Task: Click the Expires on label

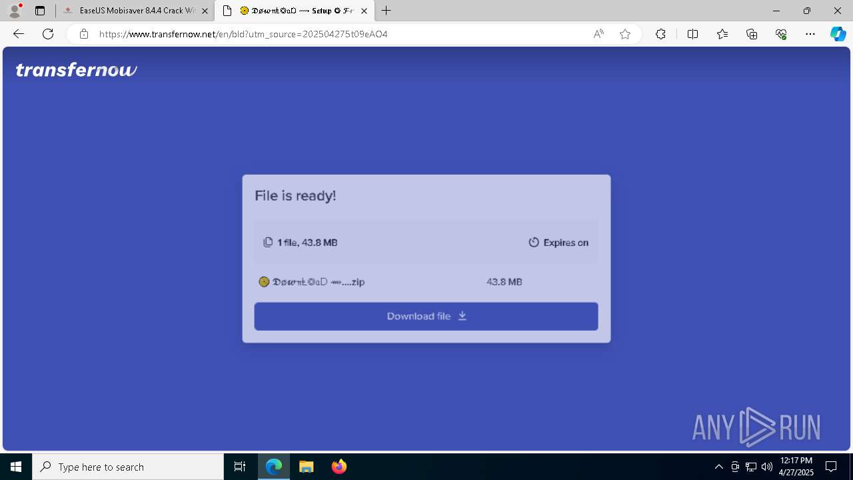Action: click(x=566, y=243)
